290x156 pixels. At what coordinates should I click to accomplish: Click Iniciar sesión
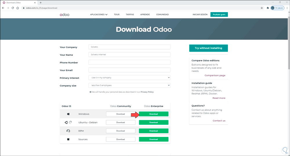tap(200, 14)
